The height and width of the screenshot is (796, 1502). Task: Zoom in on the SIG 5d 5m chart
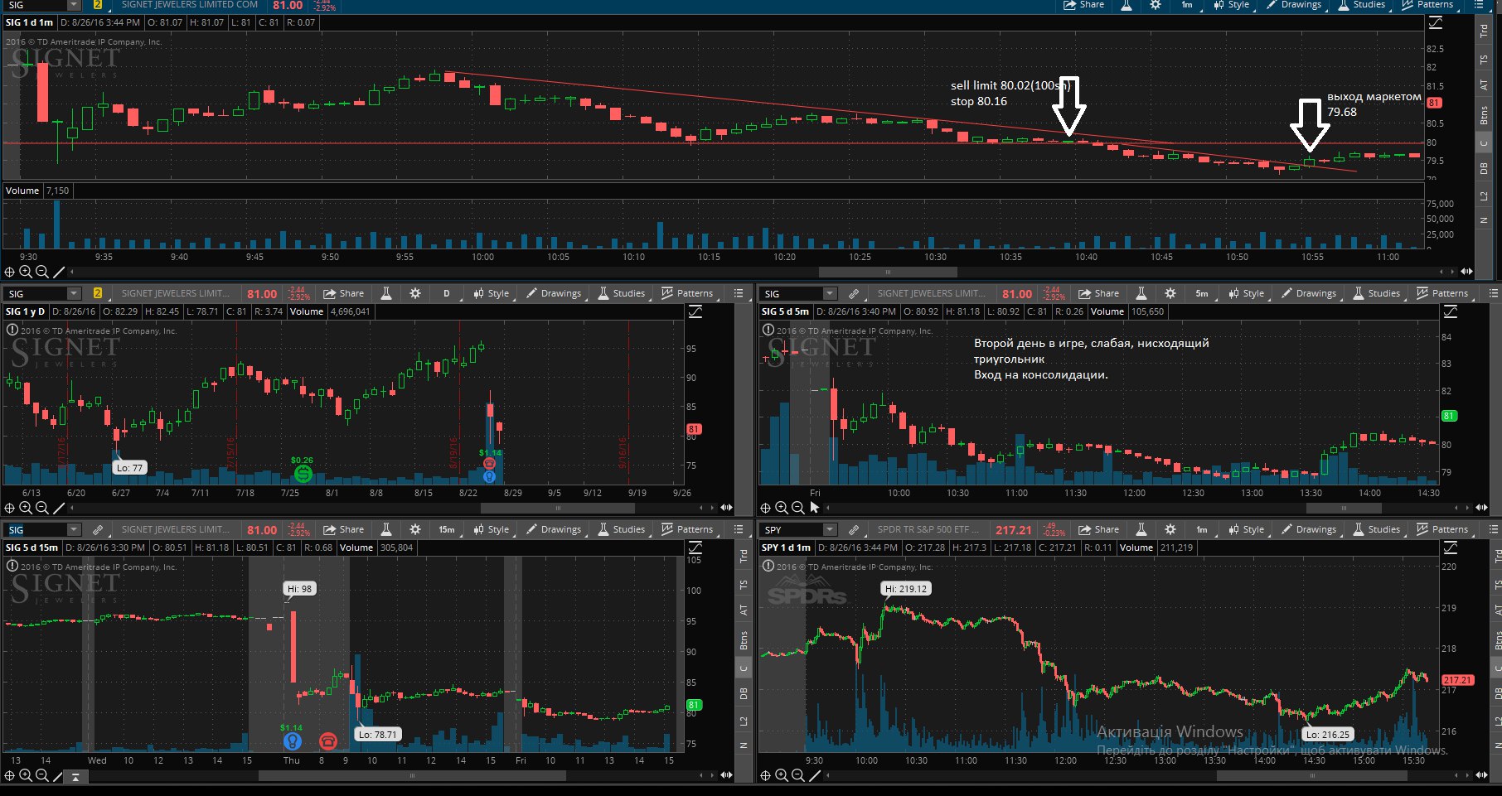[x=782, y=508]
